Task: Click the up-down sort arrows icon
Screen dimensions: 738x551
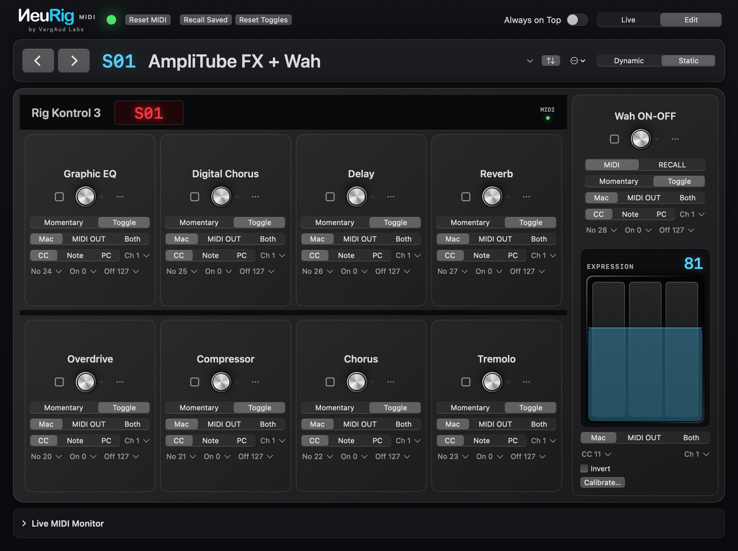Action: (x=551, y=61)
